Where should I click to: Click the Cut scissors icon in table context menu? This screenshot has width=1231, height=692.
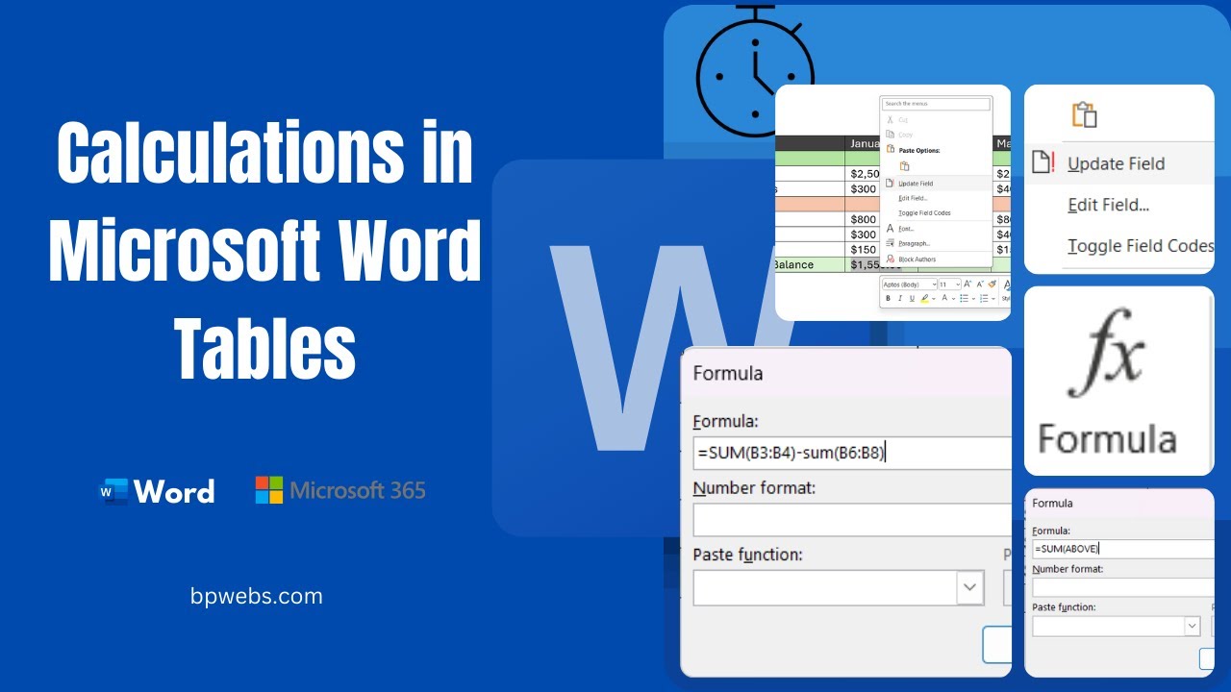[x=890, y=119]
